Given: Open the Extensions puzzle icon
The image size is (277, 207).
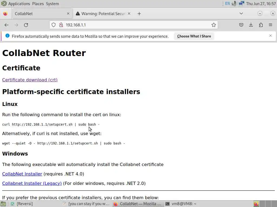Looking at the screenshot, I should click(x=261, y=25).
